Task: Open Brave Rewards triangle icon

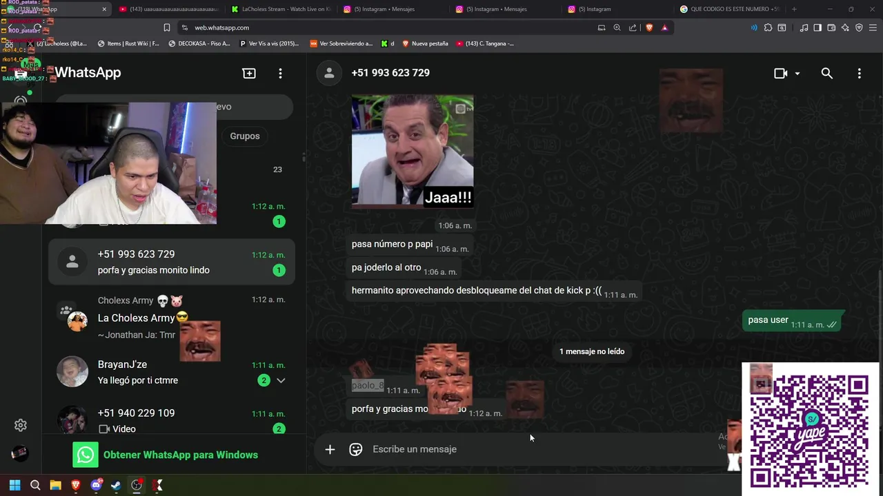Action: pos(664,28)
